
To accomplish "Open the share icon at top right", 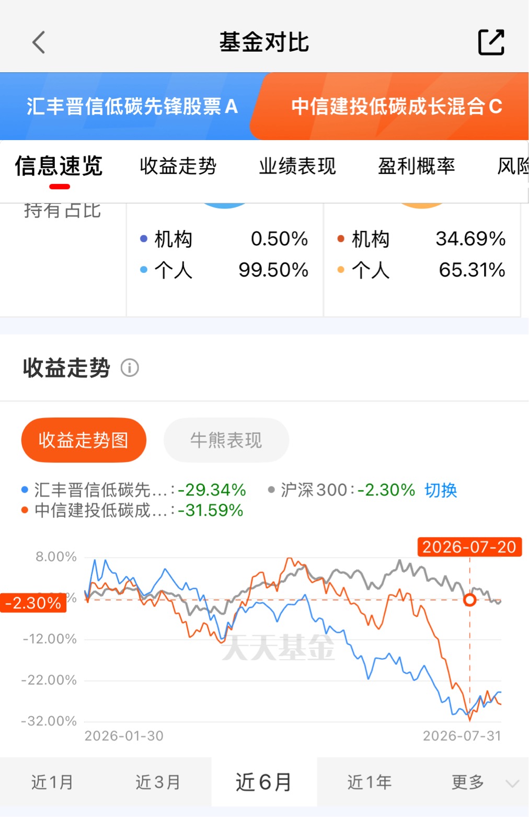I will pyautogui.click(x=491, y=42).
